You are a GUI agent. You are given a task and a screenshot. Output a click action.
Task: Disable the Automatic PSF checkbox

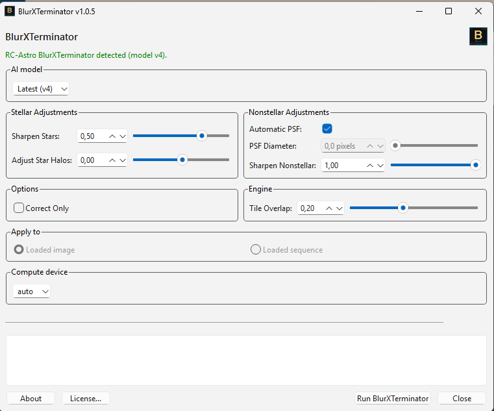(327, 129)
